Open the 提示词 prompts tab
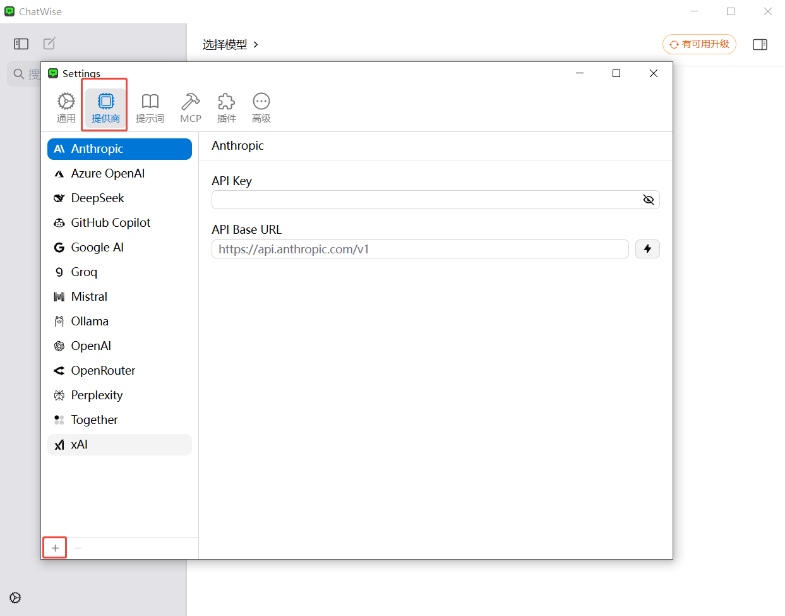Screen dimensions: 785x616 click(150, 107)
